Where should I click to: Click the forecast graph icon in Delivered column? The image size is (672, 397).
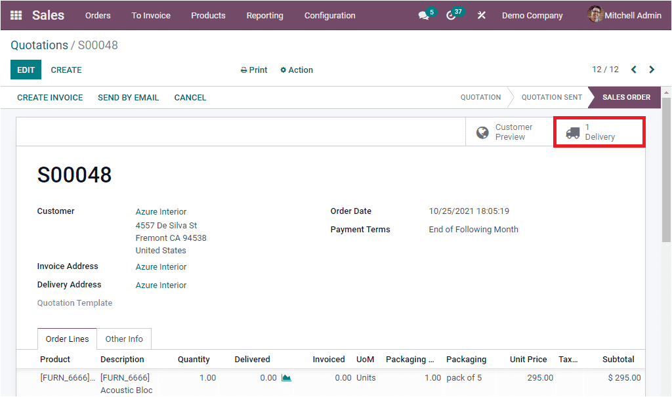coord(287,377)
